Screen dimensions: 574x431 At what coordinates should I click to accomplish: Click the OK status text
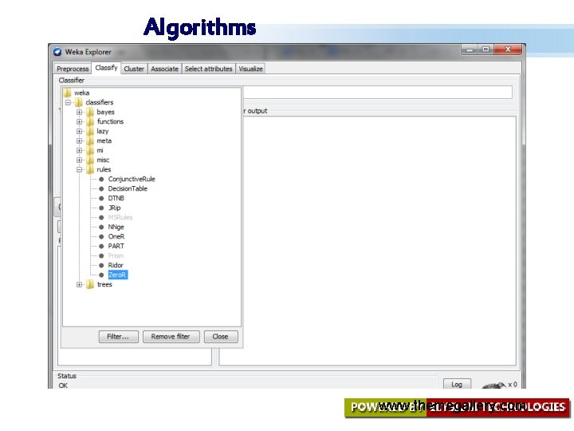63,386
